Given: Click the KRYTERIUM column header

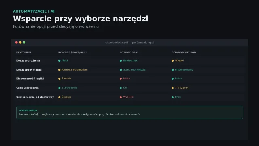Looking at the screenshot, I should click(x=23, y=52).
